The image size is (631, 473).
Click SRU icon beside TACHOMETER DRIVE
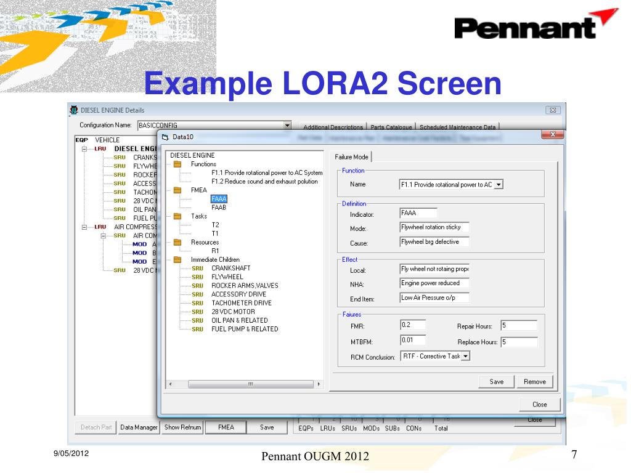coord(197,303)
